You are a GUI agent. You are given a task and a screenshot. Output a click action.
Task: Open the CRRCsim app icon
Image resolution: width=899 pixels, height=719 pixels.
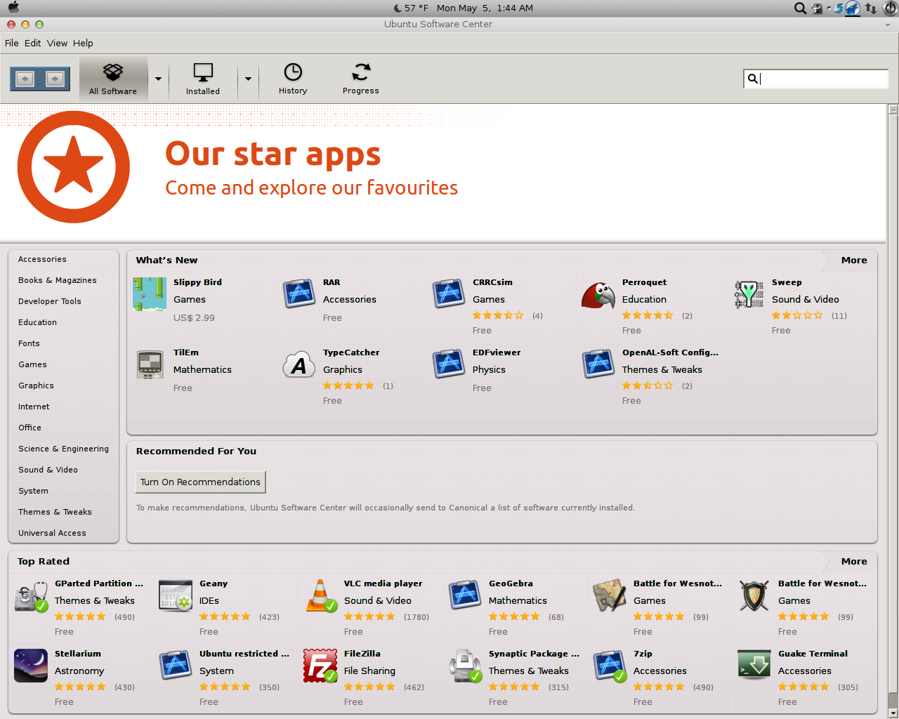[449, 294]
